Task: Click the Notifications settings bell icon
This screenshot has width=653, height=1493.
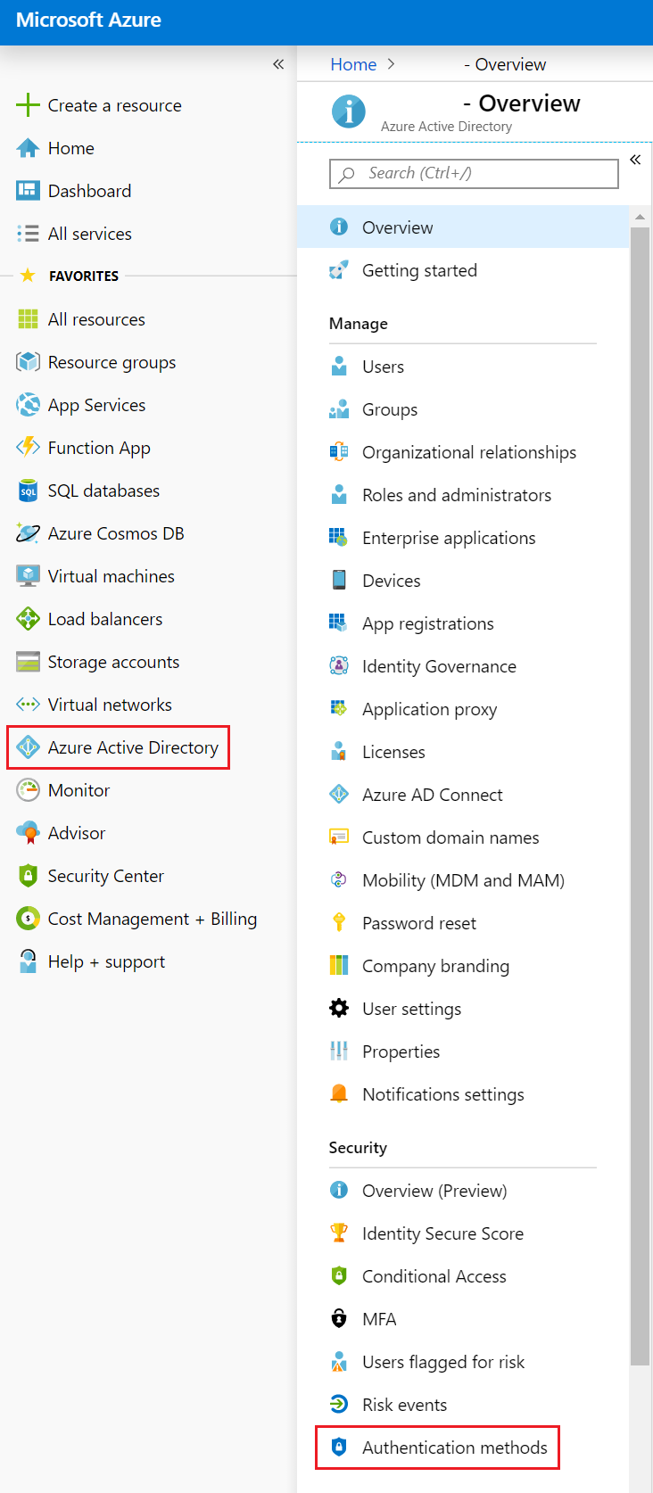Action: [x=339, y=1094]
